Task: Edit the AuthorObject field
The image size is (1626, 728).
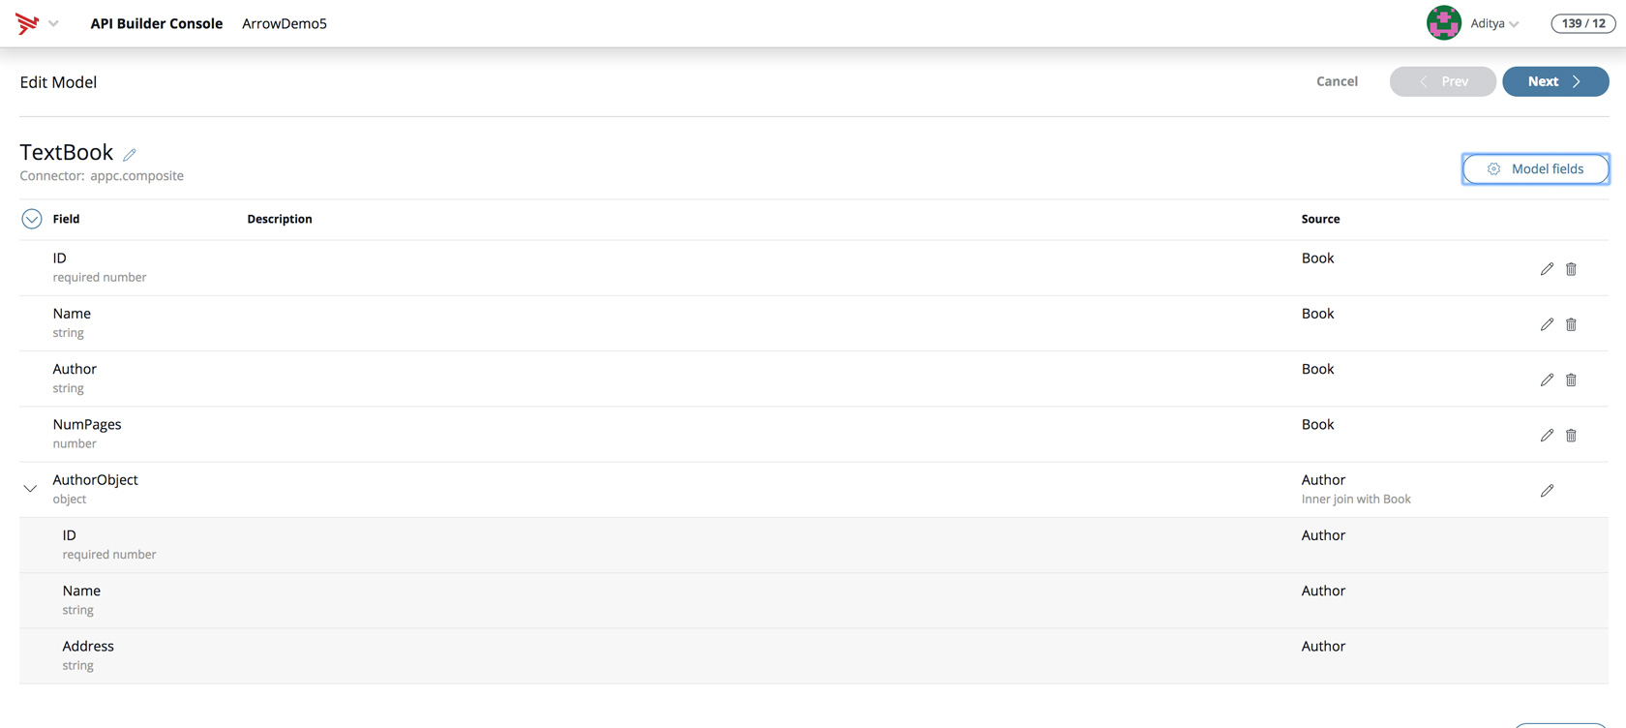Action: pos(1547,491)
